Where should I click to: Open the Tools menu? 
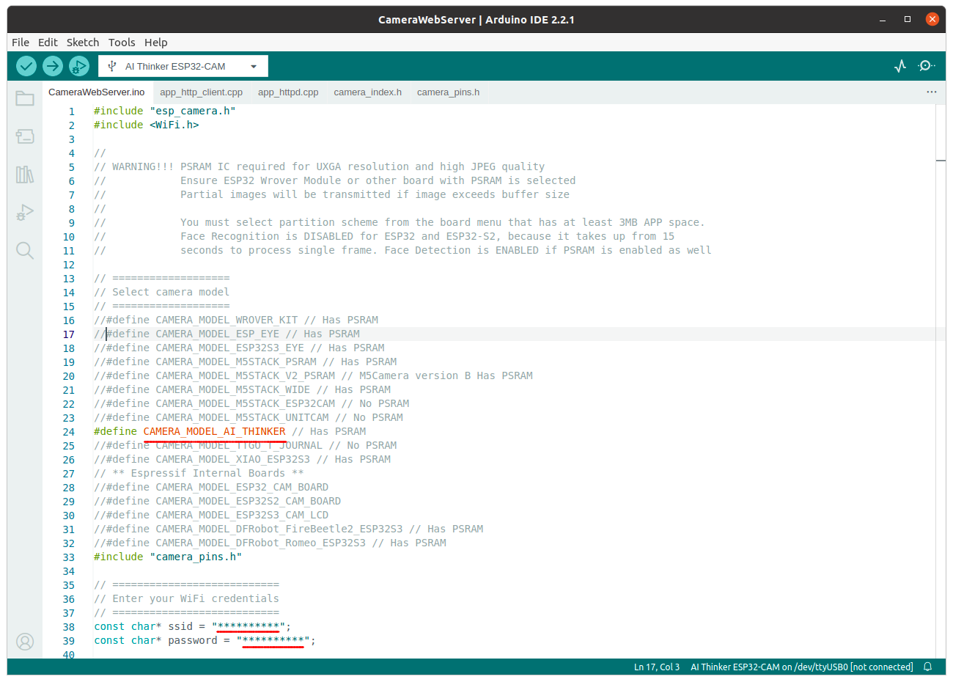click(122, 43)
